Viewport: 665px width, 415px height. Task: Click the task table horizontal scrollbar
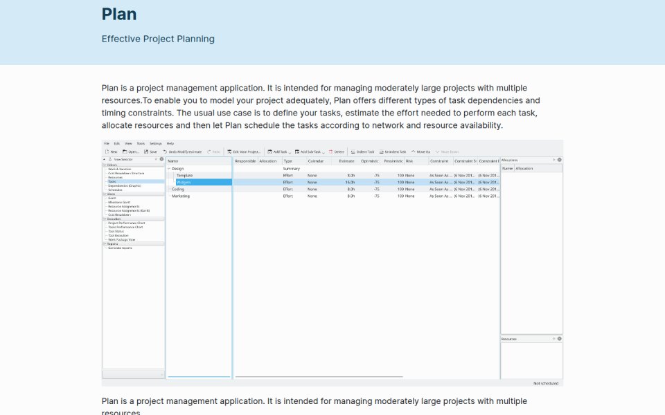click(319, 376)
